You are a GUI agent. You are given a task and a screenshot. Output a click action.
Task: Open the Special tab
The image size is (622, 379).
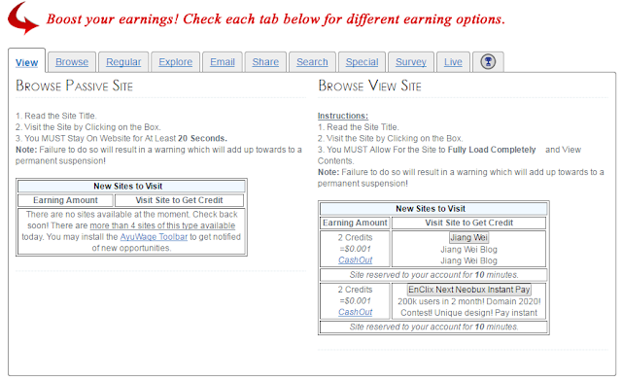tap(362, 62)
